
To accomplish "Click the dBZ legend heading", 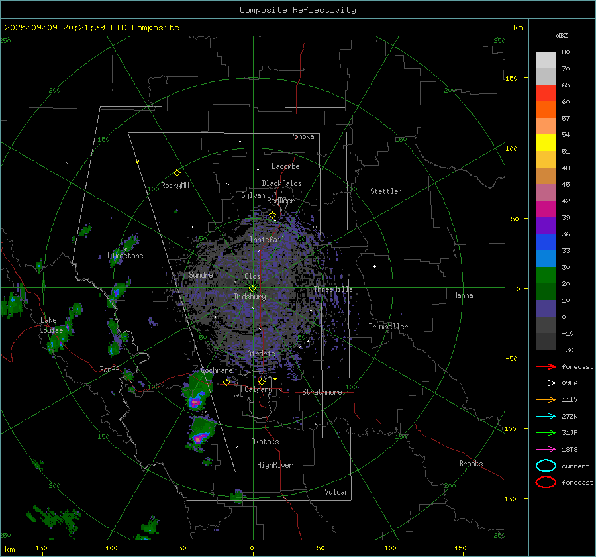I will [x=562, y=35].
